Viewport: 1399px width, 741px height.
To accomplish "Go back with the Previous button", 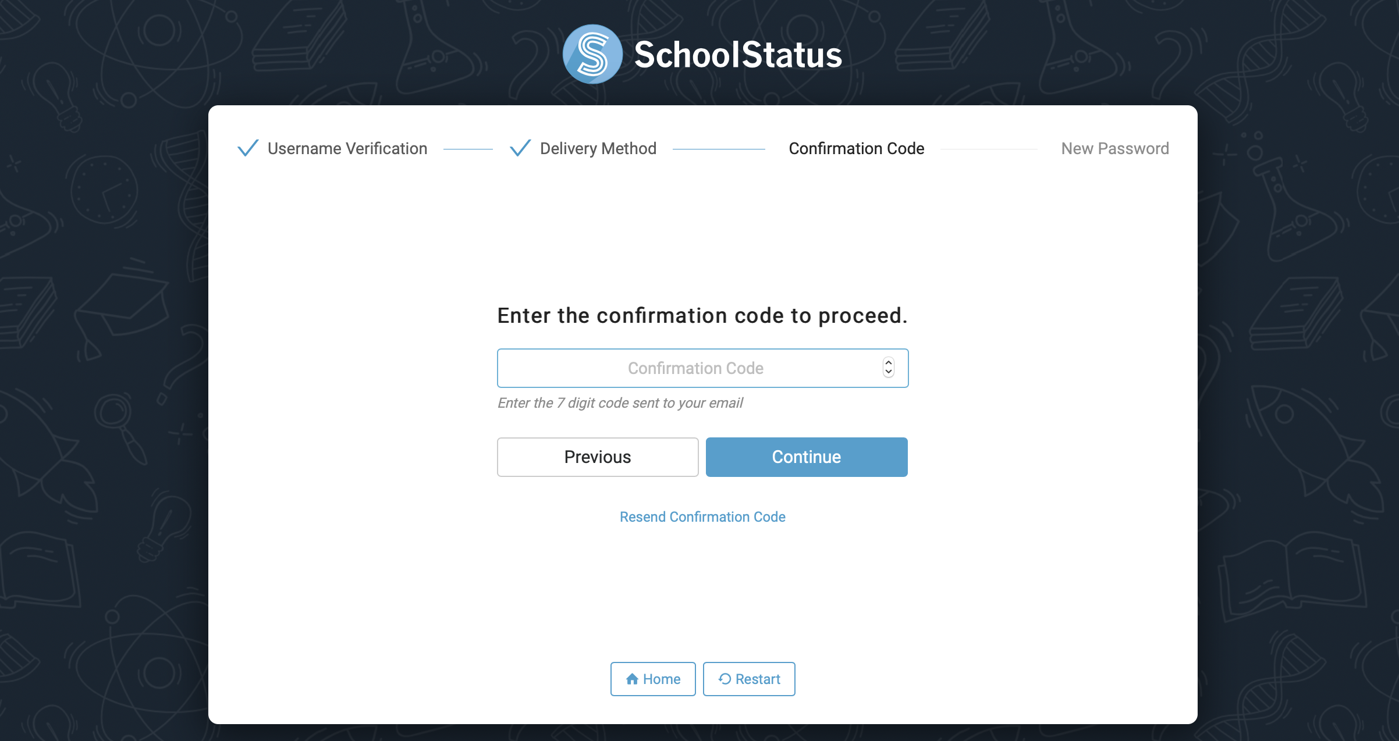I will [598, 457].
